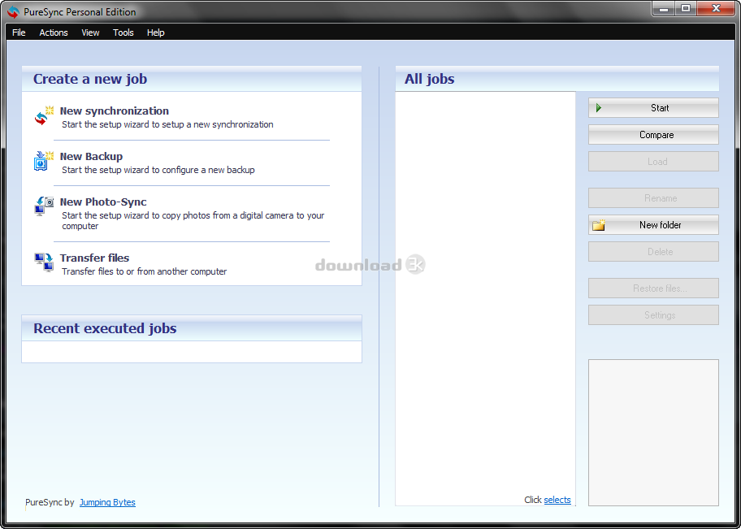Click the job details box under Settings
Viewport: 741px width, 529px height.
coord(653,432)
